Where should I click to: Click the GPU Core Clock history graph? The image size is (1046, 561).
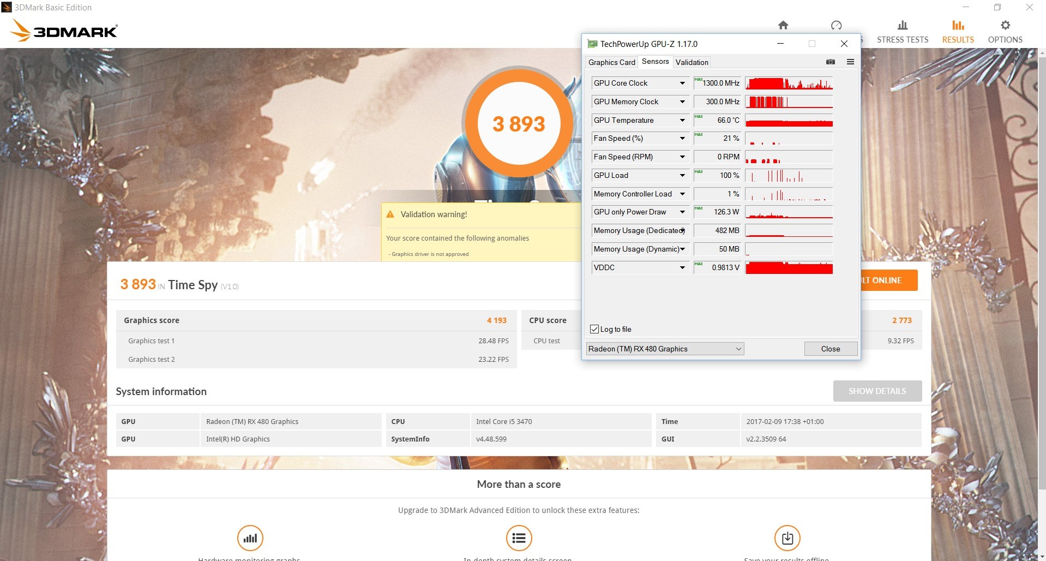pyautogui.click(x=789, y=83)
